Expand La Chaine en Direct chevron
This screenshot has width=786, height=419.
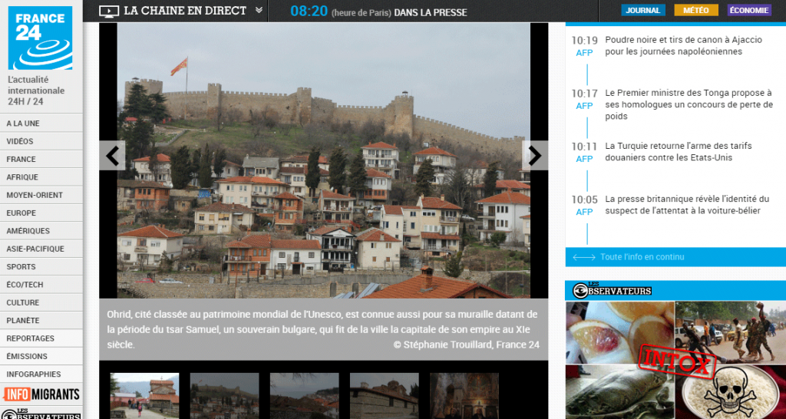click(x=259, y=10)
